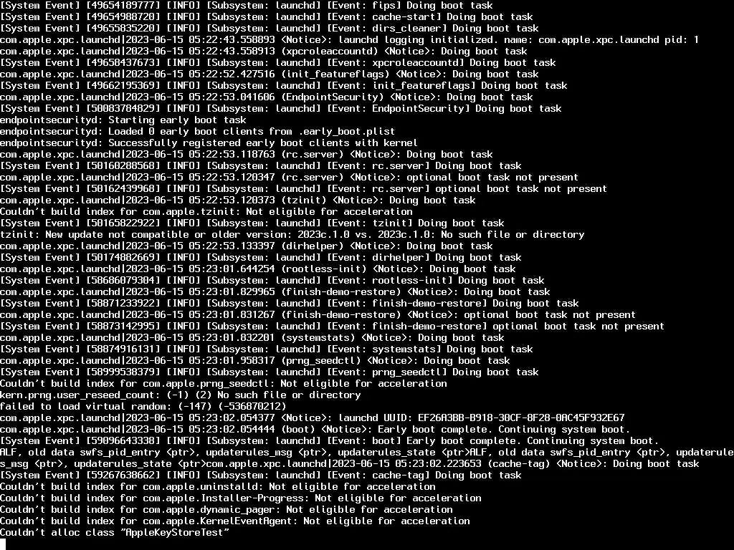Image resolution: width=734 pixels, height=550 pixels.
Task: Click the System Event cache-start line
Action: coord(267,17)
